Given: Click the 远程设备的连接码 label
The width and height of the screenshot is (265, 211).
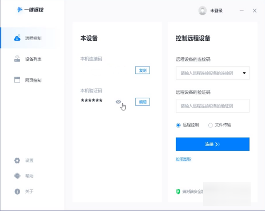Looking at the screenshot, I should tap(193, 59).
